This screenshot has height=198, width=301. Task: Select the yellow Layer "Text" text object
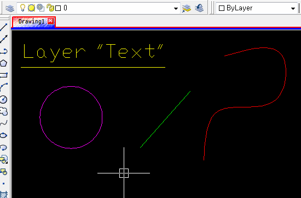point(93,52)
